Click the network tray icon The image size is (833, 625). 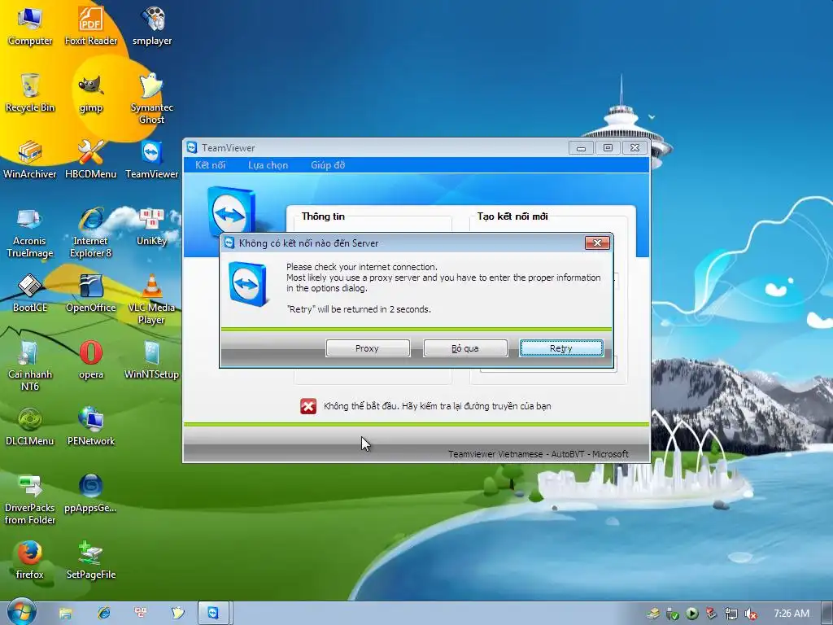pyautogui.click(x=731, y=614)
